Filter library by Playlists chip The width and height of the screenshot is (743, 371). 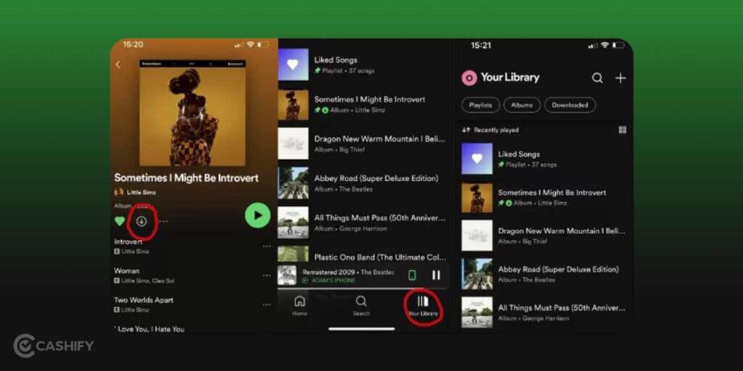pyautogui.click(x=480, y=105)
